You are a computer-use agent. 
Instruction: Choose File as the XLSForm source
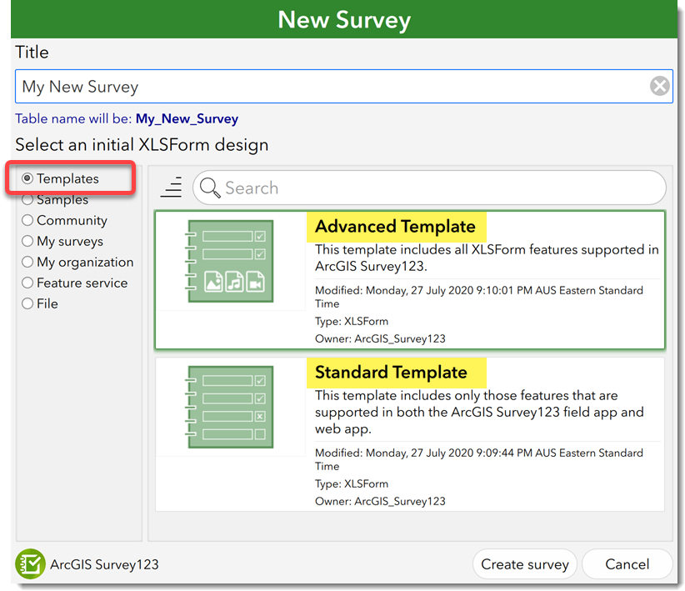[x=26, y=303]
